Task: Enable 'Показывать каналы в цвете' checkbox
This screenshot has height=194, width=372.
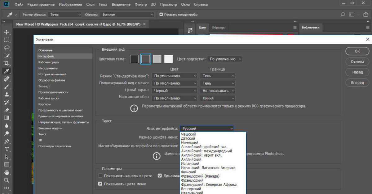Action: click(x=100, y=176)
